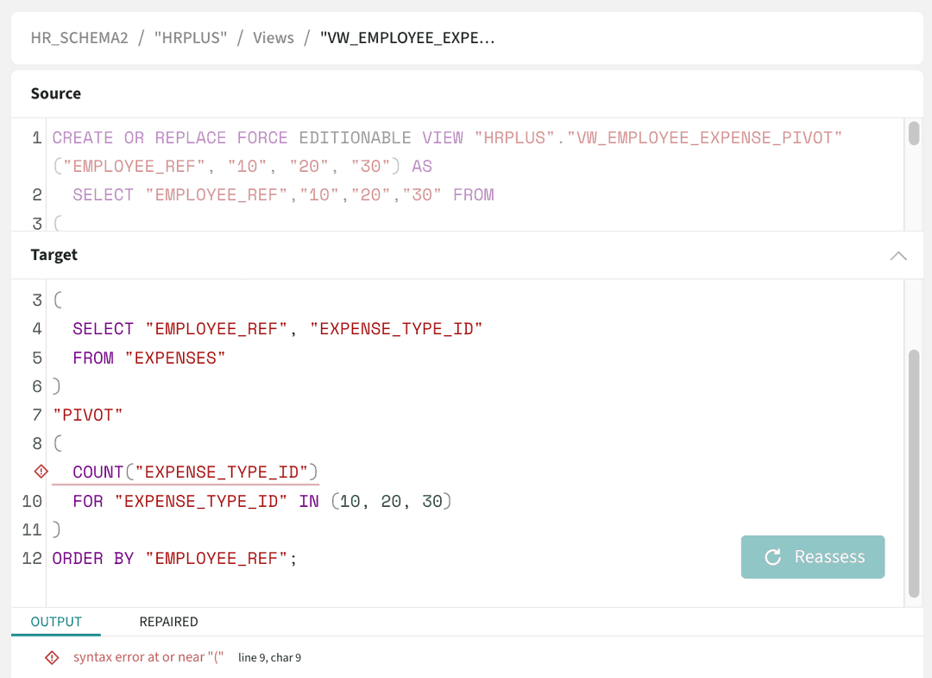
Task: Click the refresh icon in Reassess button
Action: [x=773, y=557]
